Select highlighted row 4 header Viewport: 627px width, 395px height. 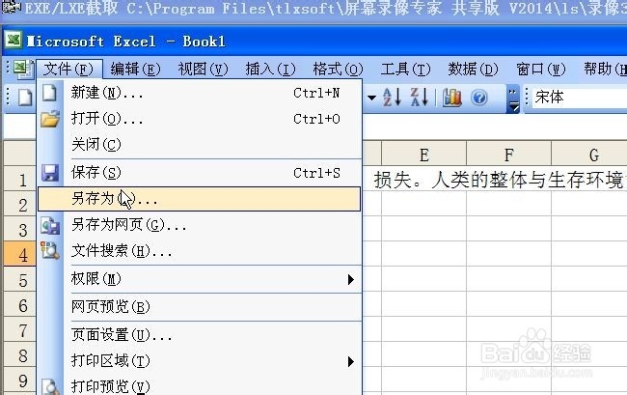(x=20, y=255)
